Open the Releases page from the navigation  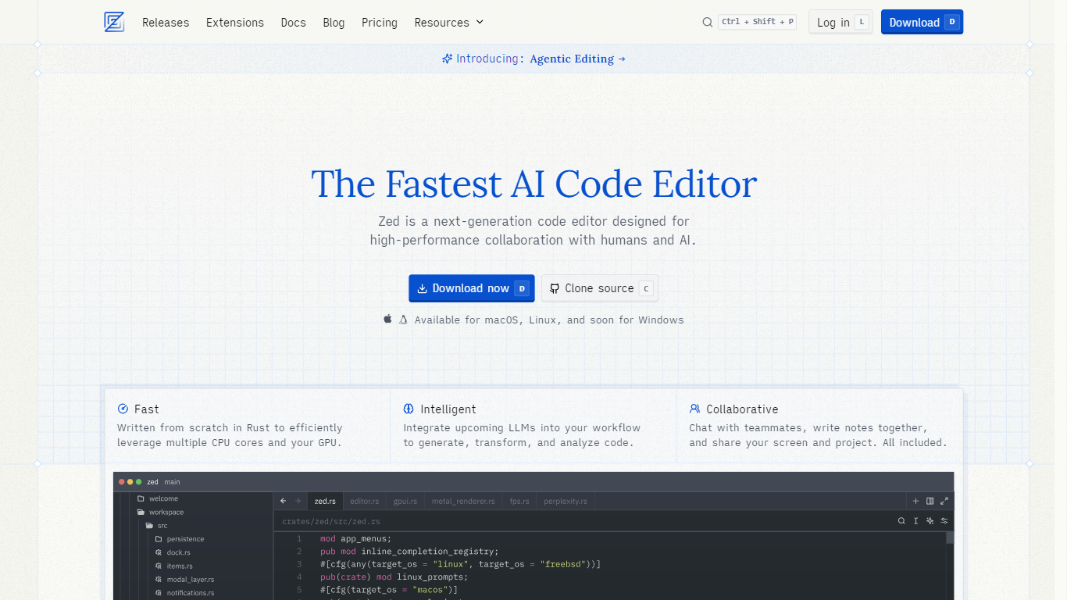point(166,23)
